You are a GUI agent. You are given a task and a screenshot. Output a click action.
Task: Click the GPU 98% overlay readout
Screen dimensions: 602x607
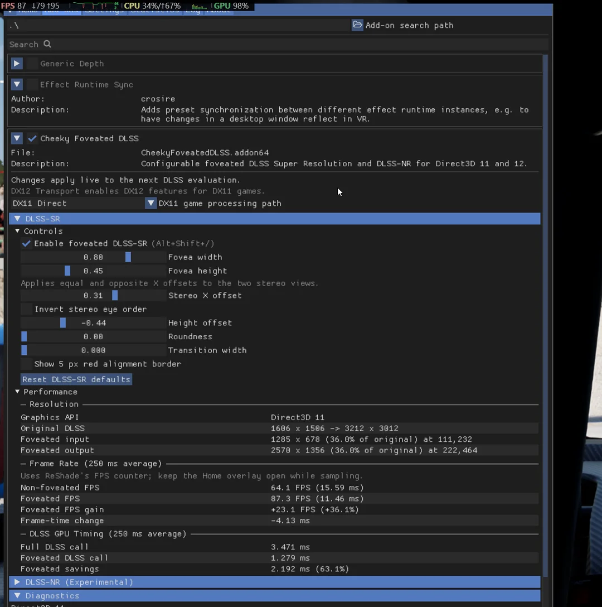click(231, 6)
